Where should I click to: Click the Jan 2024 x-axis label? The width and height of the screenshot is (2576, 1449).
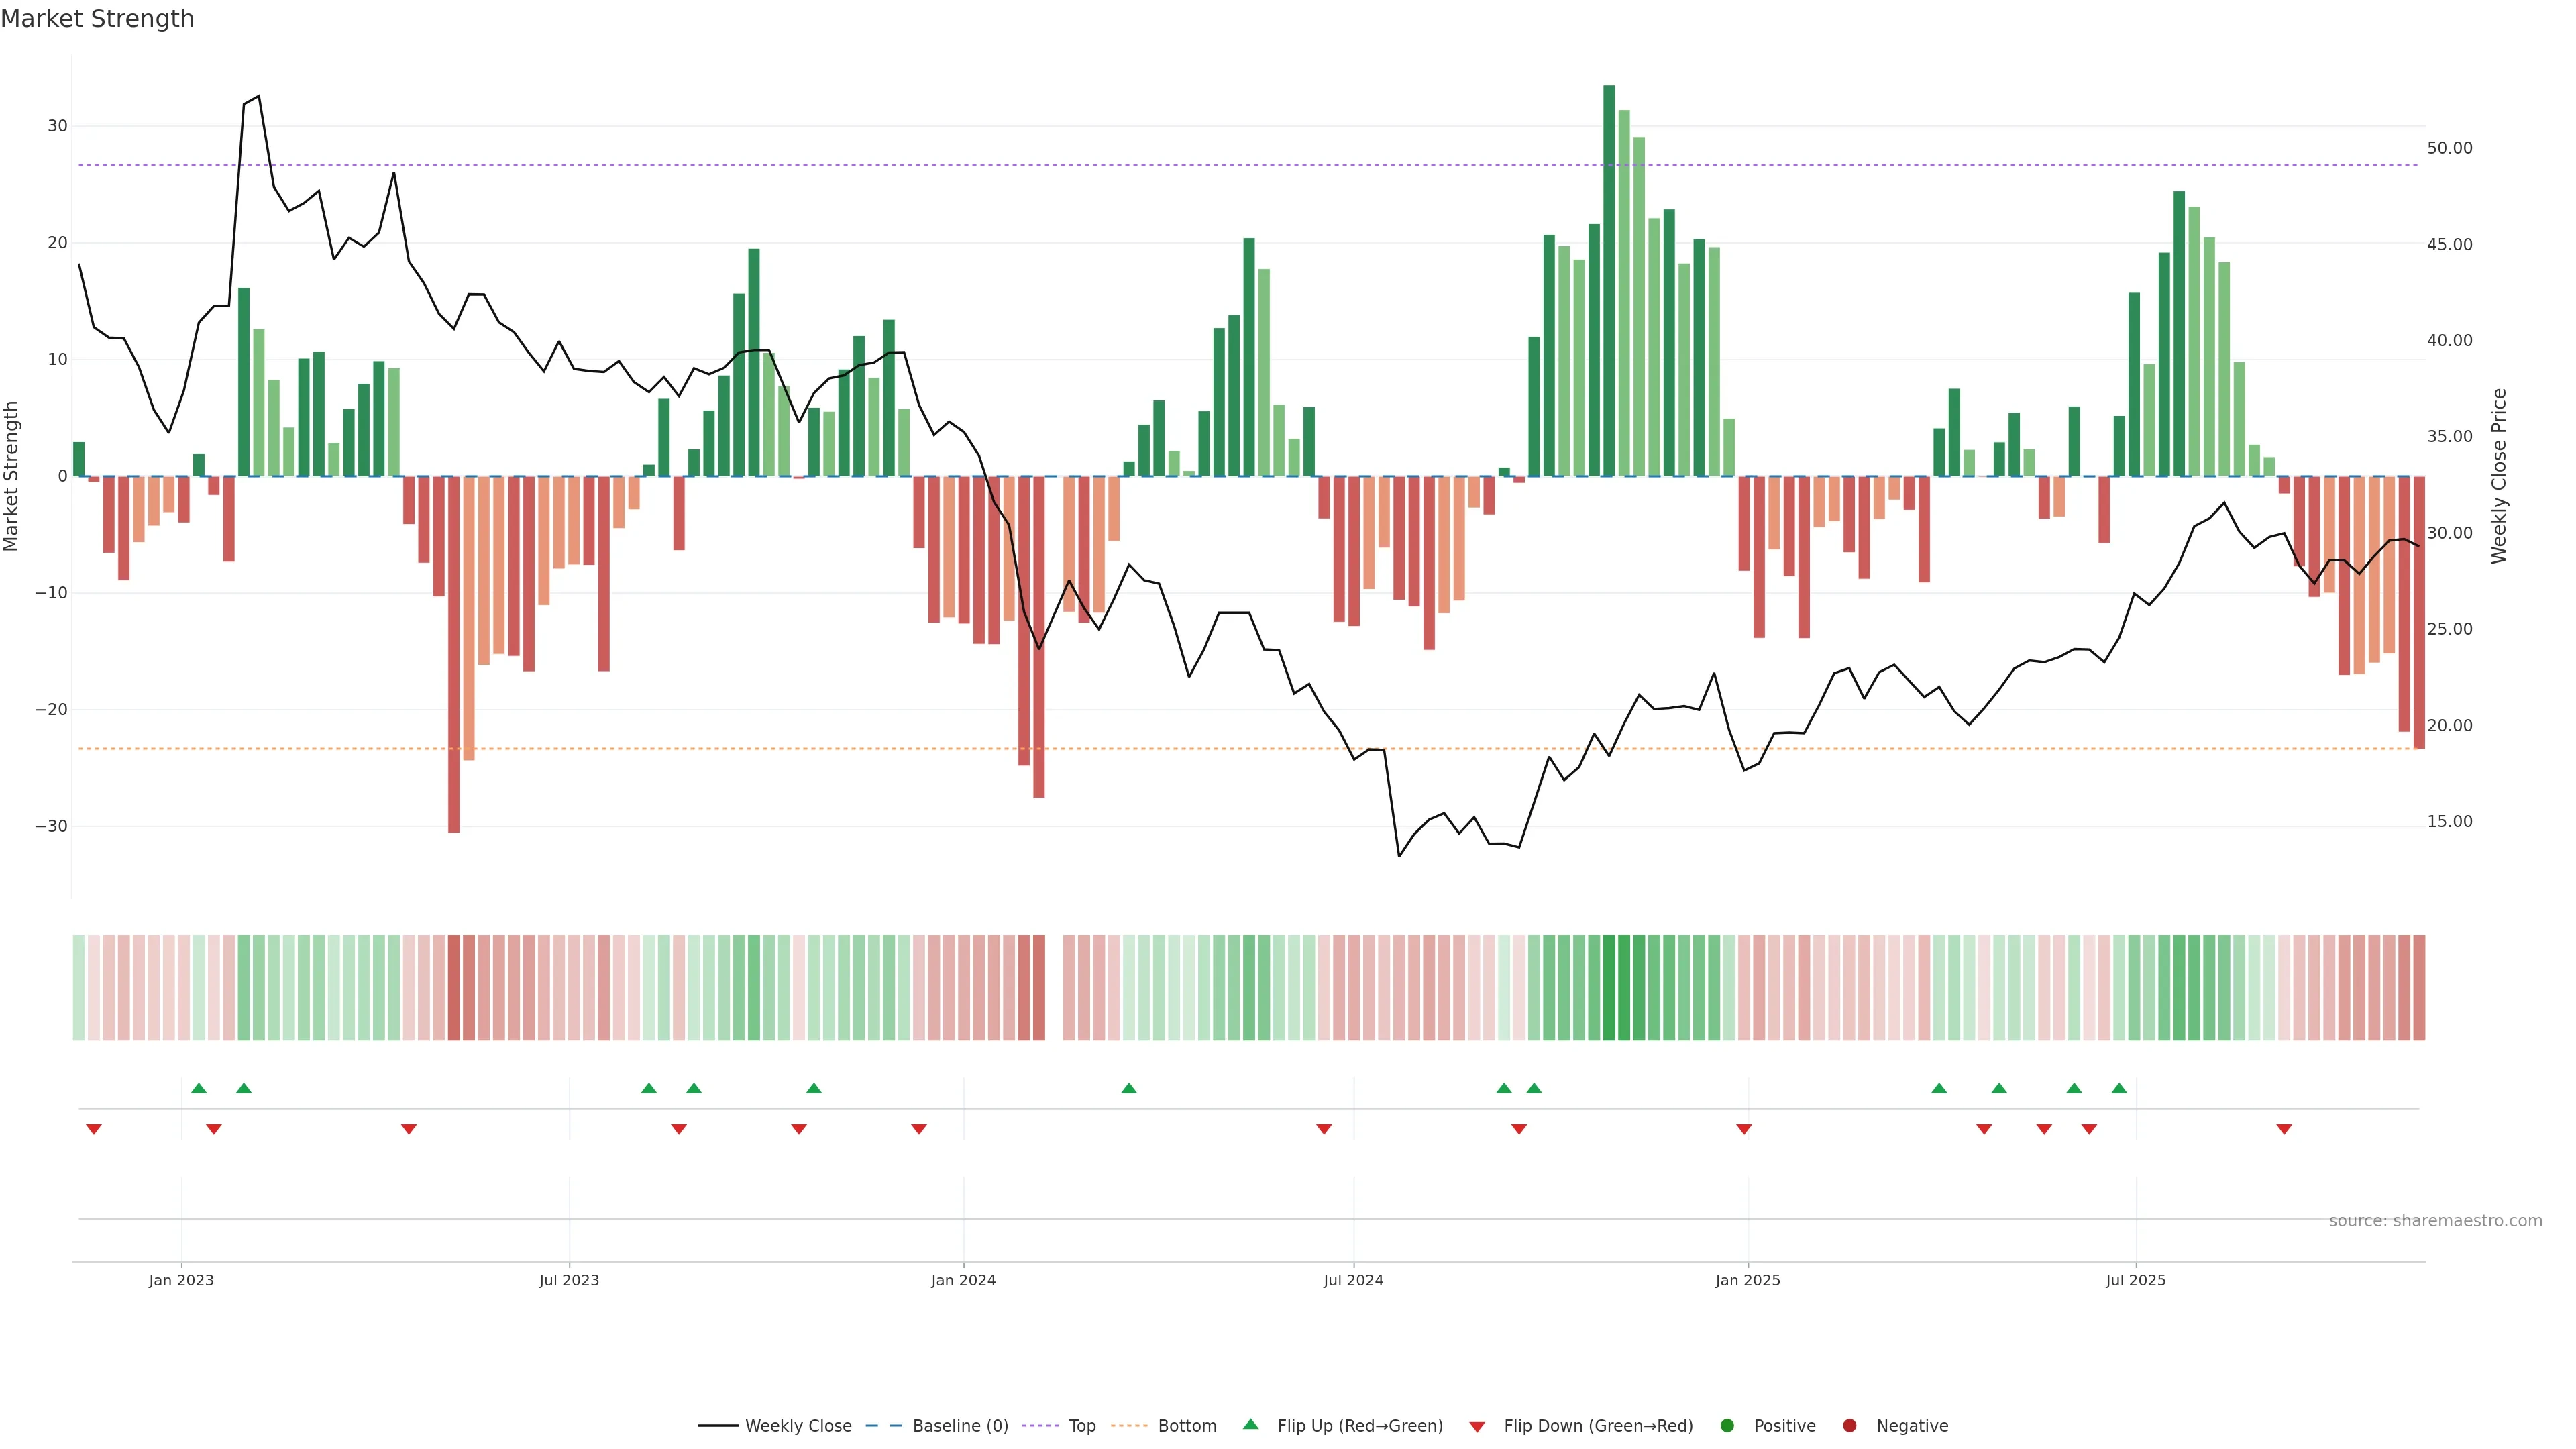point(963,1280)
